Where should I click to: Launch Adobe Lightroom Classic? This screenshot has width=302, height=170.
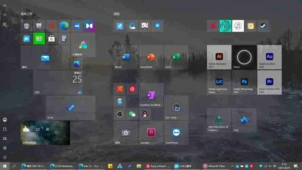tap(219, 82)
